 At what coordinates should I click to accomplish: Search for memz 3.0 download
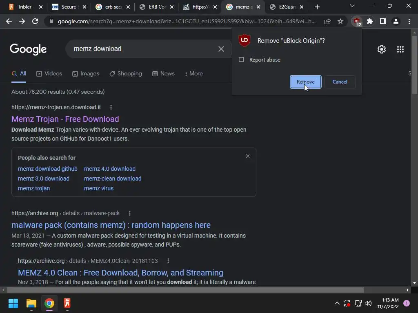click(x=43, y=179)
